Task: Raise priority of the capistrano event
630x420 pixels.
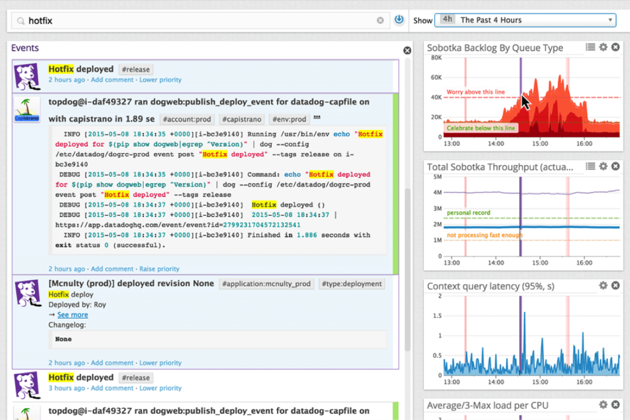Action: 159,269
